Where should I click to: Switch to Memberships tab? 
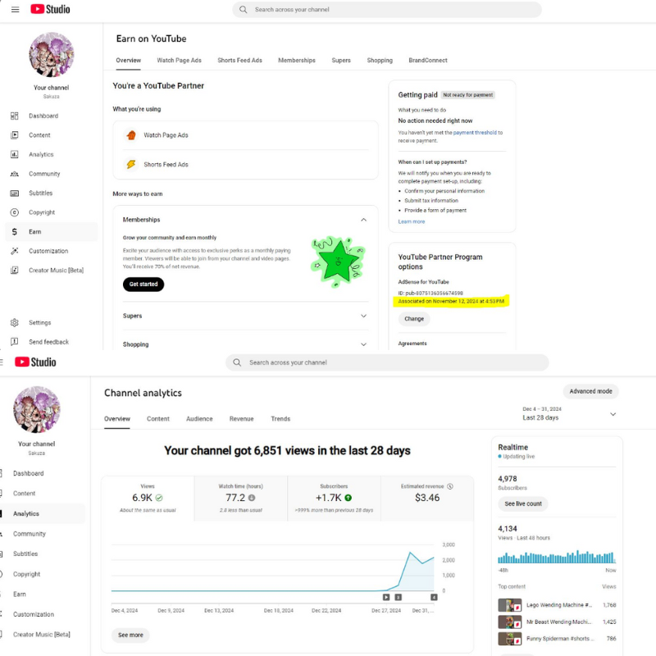pyautogui.click(x=297, y=60)
